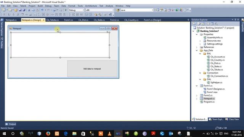244x137 pixels.
Task: Collapse the DAL folder
Action: (x=200, y=80)
